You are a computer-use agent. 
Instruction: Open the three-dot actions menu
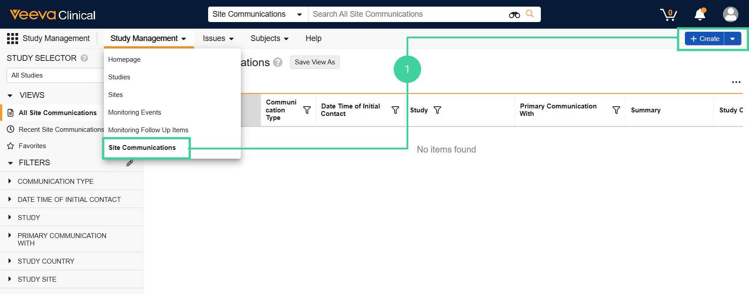(x=736, y=82)
